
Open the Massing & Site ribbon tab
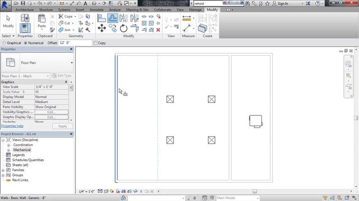tap(137, 10)
